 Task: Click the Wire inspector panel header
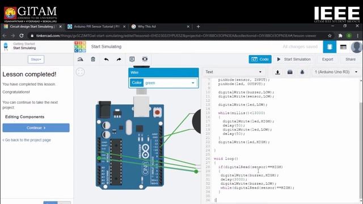click(163, 73)
